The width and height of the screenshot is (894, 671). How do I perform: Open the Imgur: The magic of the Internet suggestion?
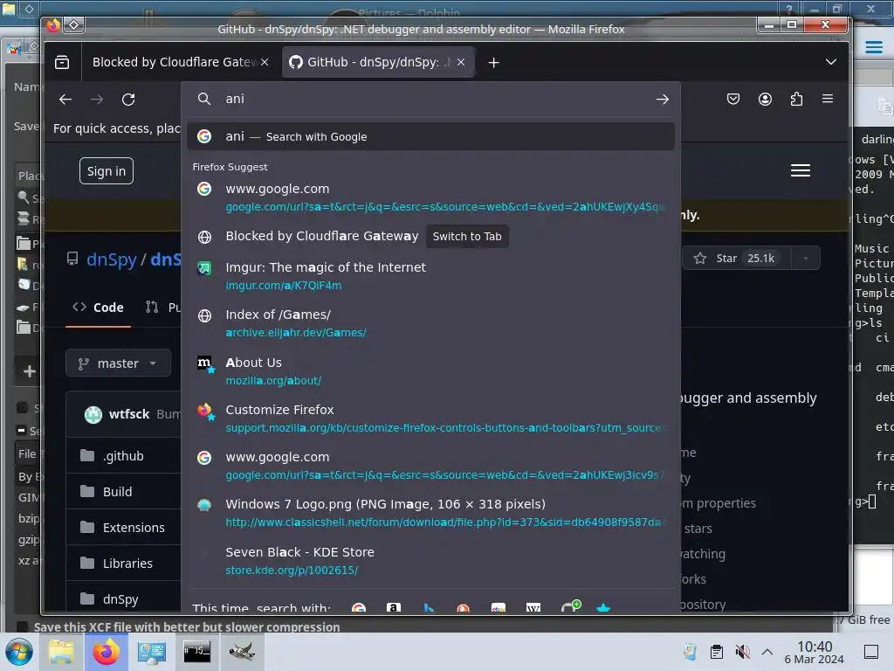point(431,275)
